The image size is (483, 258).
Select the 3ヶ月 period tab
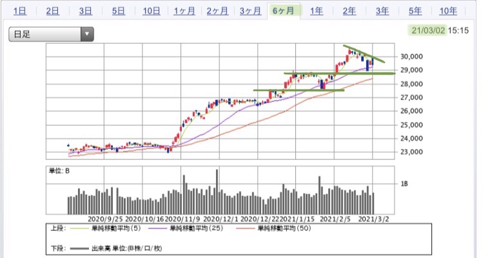250,12
